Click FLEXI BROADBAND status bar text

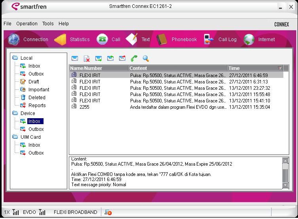(76, 212)
